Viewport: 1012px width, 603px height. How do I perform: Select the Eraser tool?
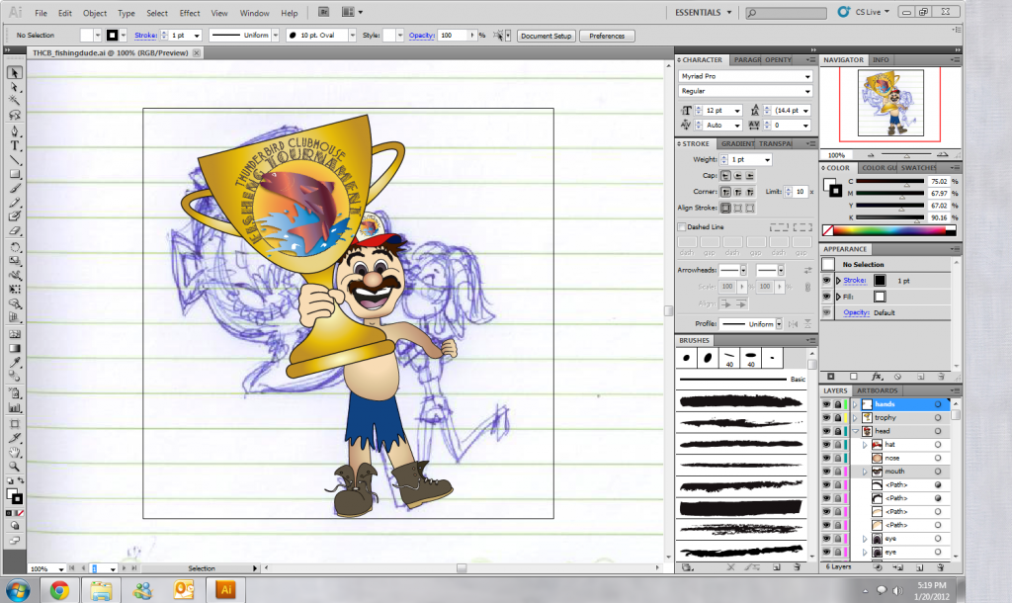[x=14, y=231]
